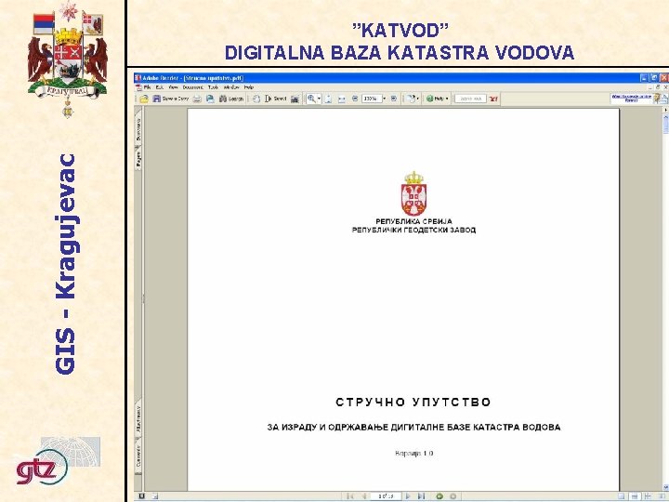
Task: Open the Attachments side tab
Action: [x=138, y=418]
